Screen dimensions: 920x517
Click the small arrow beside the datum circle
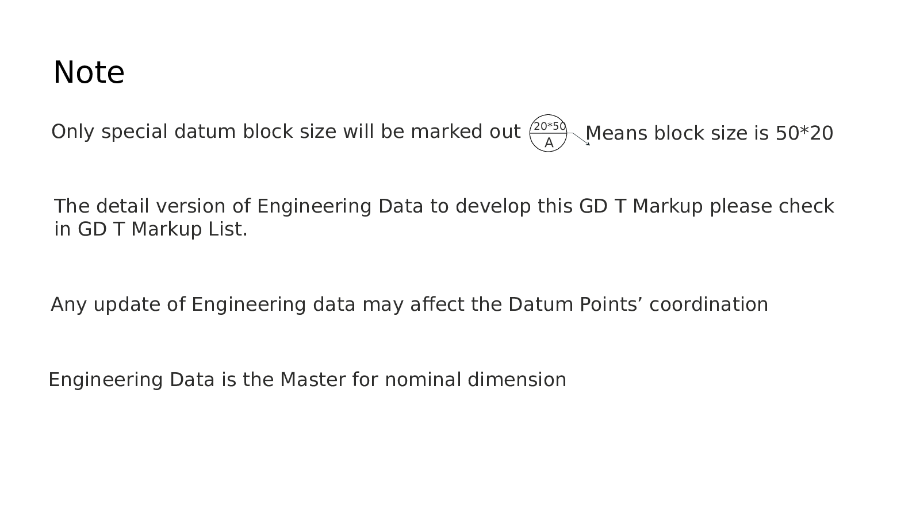pyautogui.click(x=581, y=139)
